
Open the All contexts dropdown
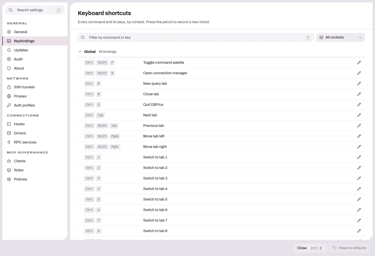click(x=341, y=38)
